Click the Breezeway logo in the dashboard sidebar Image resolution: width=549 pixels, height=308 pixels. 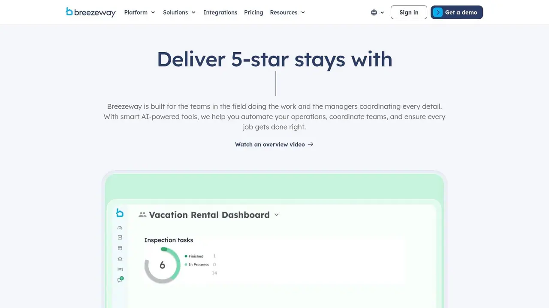tap(120, 213)
